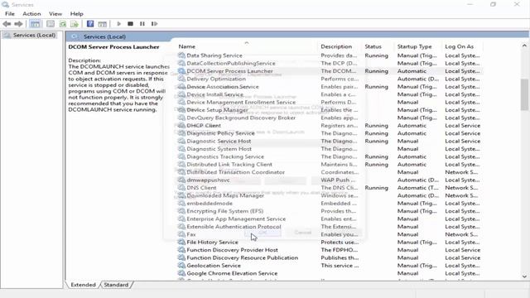Select the Downloaded Maps Manager row
The height and width of the screenshot is (298, 530).
(x=330, y=195)
